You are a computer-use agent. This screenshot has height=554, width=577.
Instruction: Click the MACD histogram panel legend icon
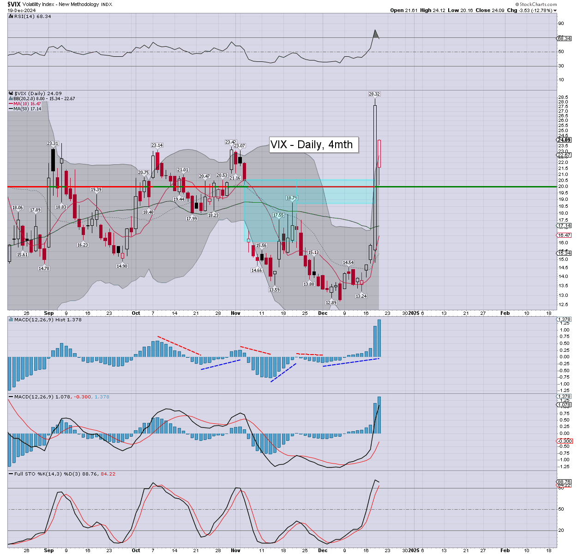(11, 319)
